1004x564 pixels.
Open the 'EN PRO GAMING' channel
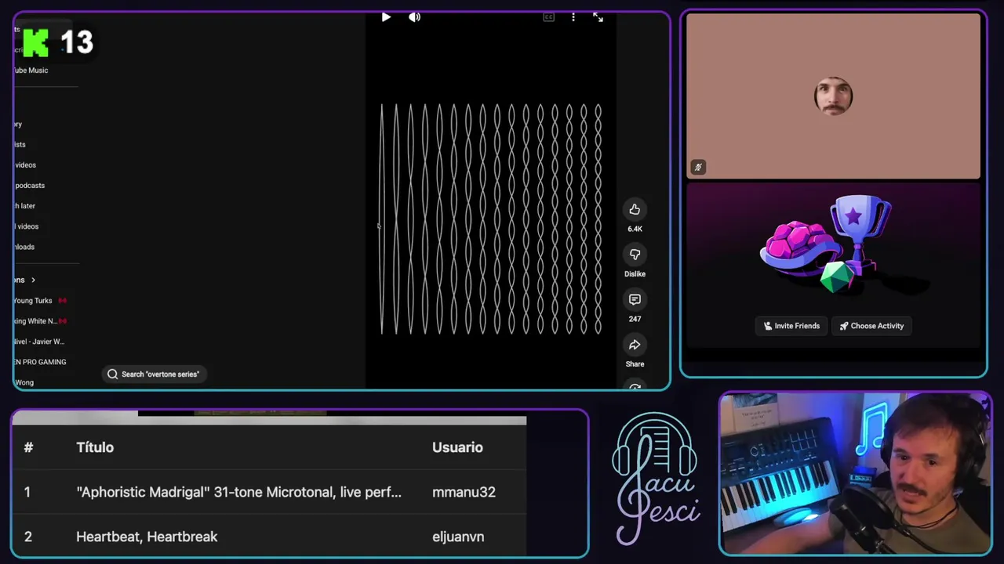click(39, 362)
